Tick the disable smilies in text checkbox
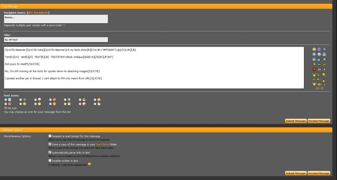337x180 pixels. [x=50, y=161]
